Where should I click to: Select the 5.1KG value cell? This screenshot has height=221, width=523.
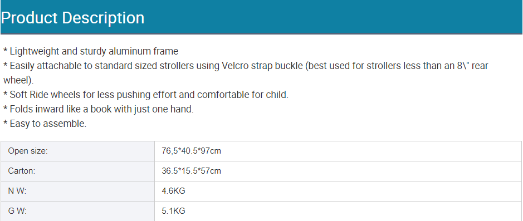338,211
